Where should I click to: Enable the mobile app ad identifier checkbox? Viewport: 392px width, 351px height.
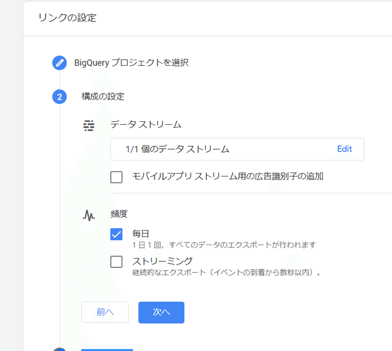click(116, 177)
